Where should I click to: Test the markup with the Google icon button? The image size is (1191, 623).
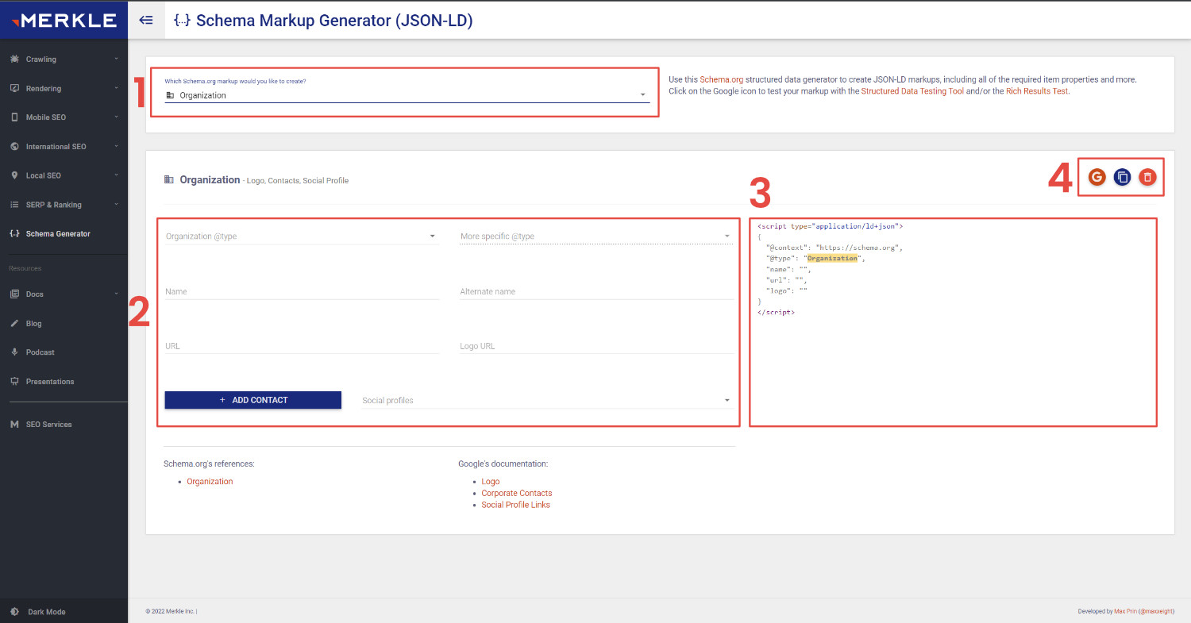1097,177
